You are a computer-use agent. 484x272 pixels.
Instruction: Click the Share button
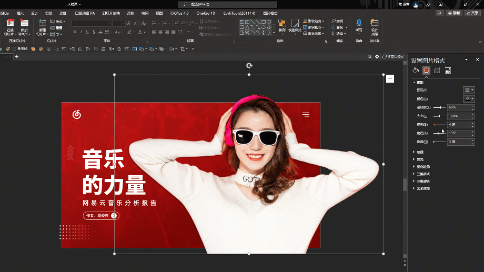[472, 13]
